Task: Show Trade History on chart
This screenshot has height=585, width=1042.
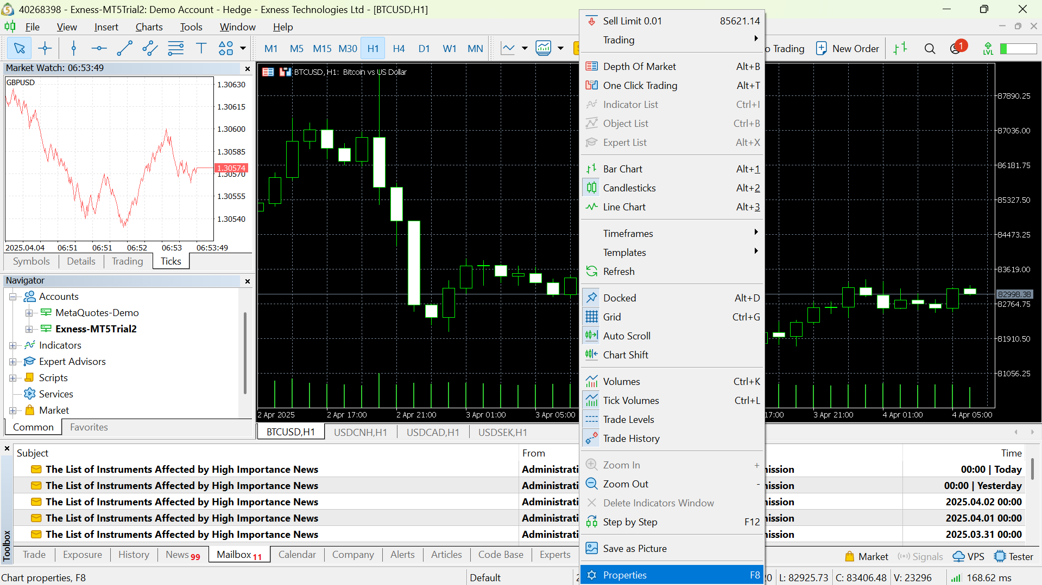Action: (x=672, y=438)
